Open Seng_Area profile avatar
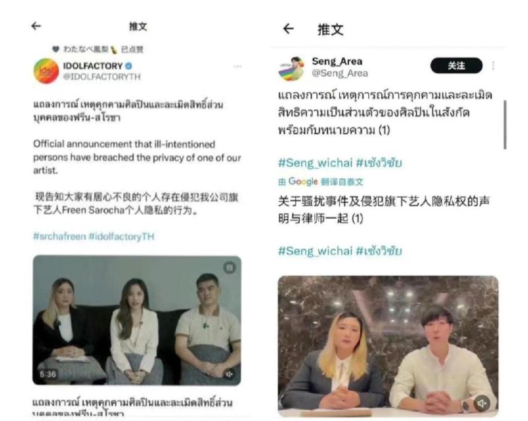This screenshot has height=421, width=528. [292, 69]
